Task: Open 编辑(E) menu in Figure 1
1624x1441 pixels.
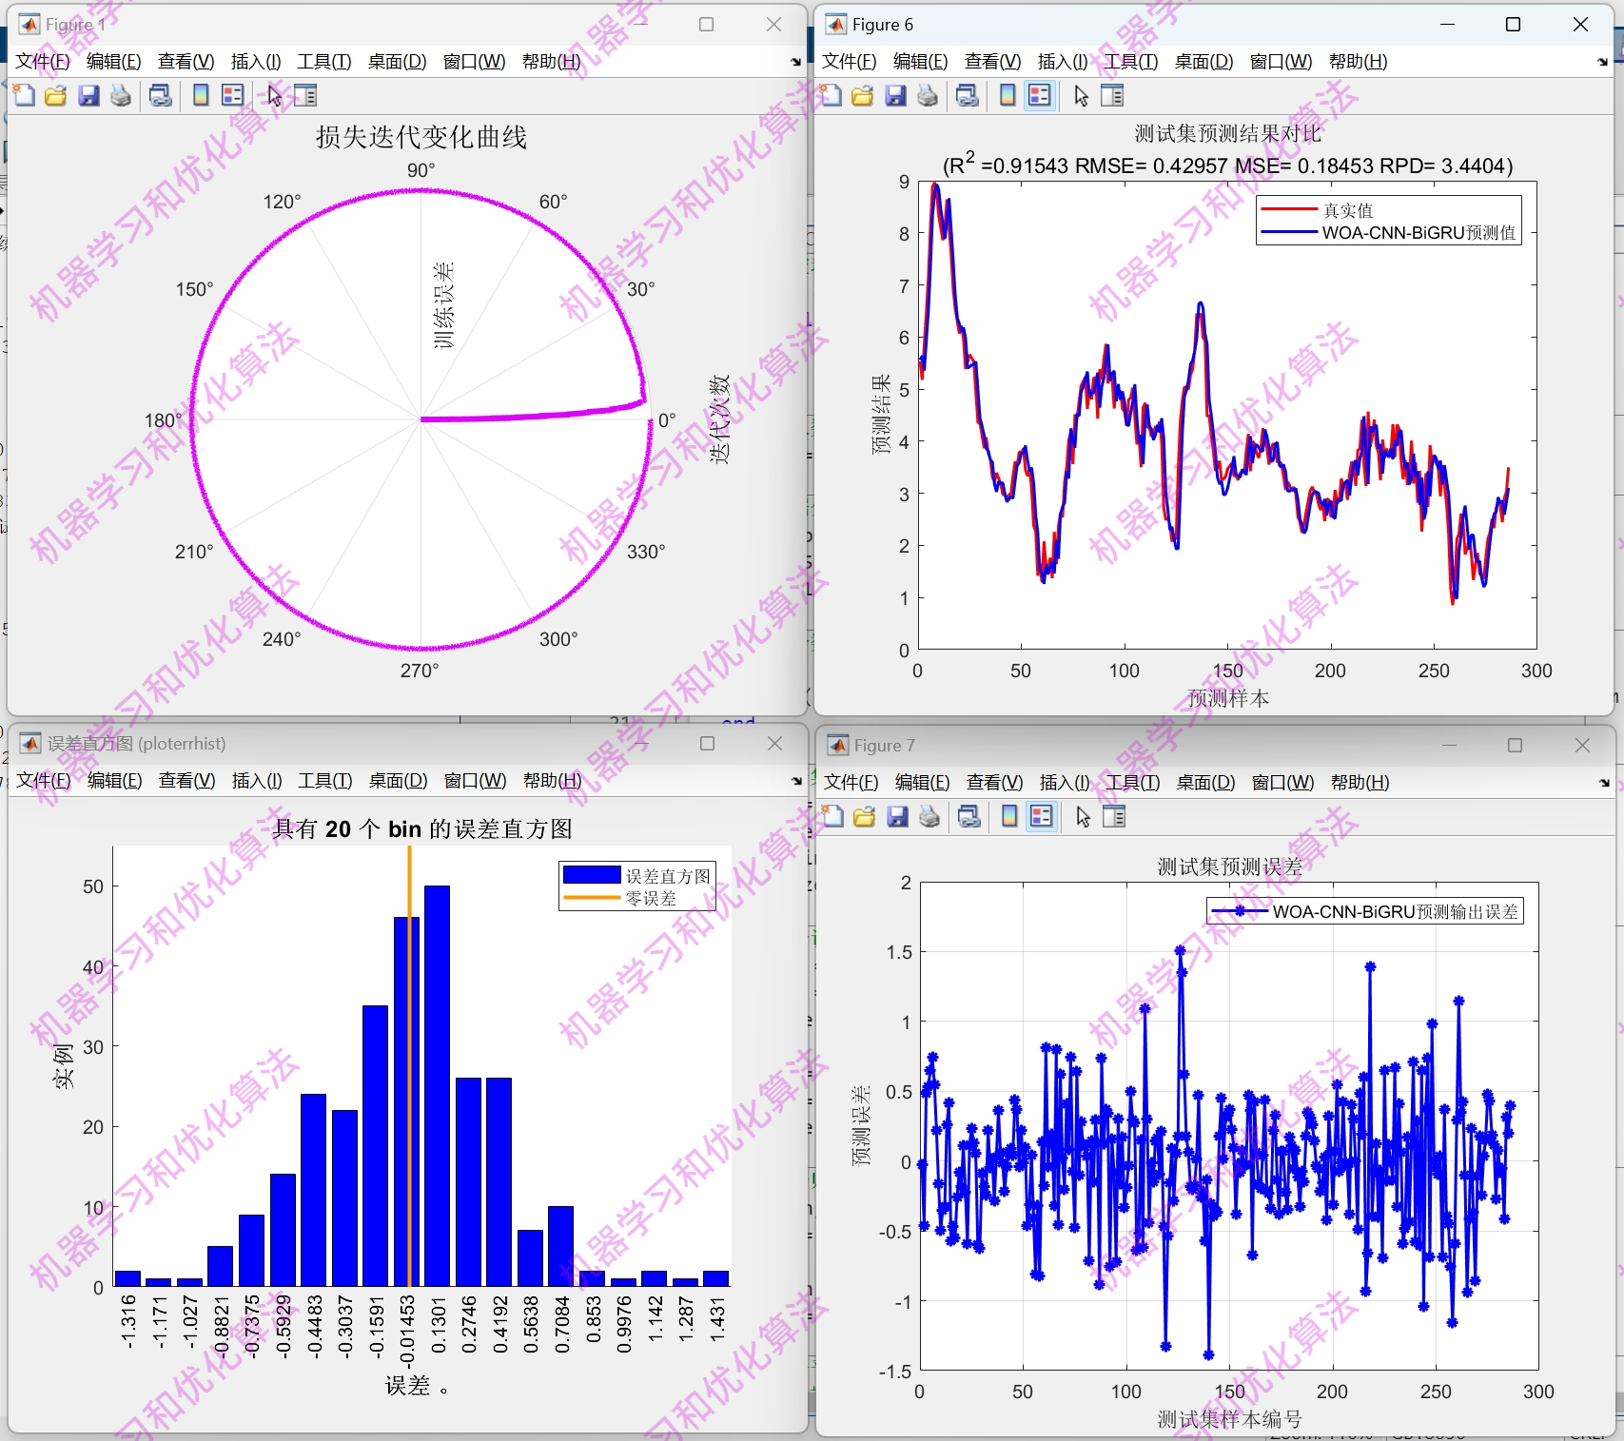Action: click(x=114, y=62)
